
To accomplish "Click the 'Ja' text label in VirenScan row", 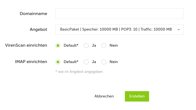I will (94, 46).
